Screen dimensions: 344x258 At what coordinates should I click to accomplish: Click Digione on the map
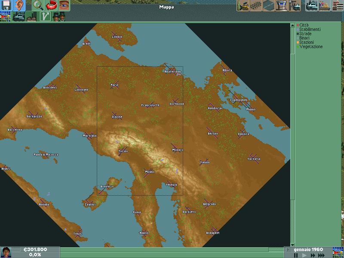pos(117,117)
